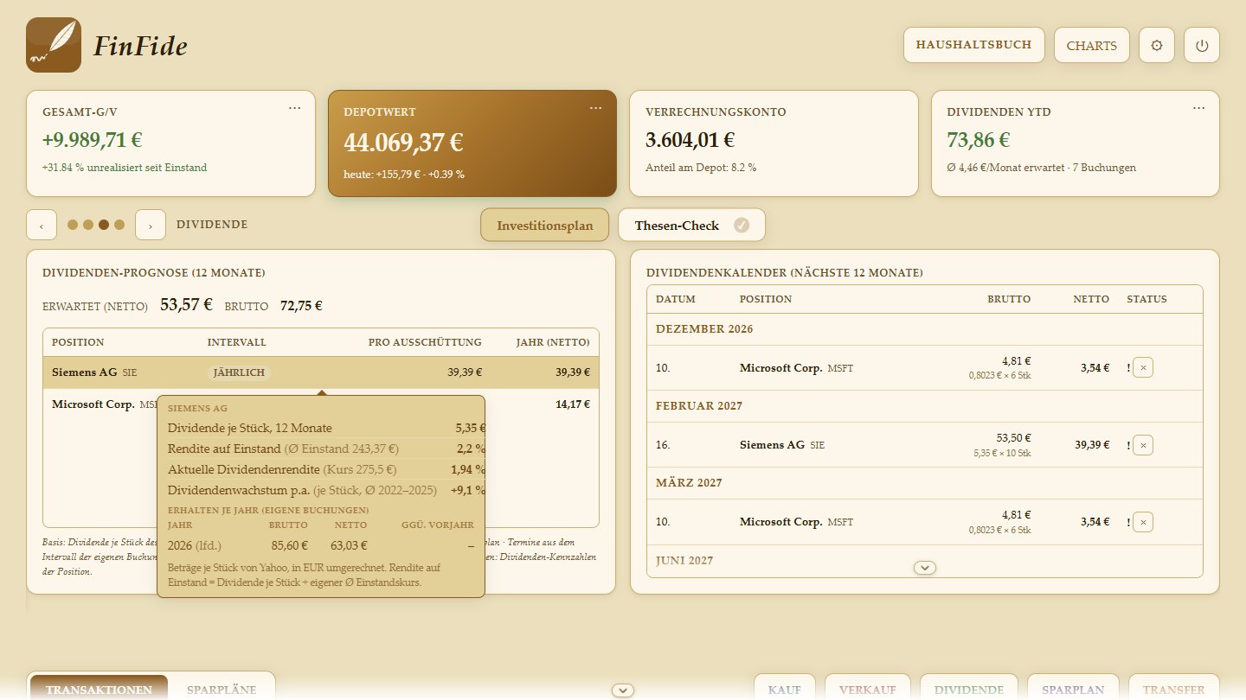Open settings with the gear icon
Image resolution: width=1246 pixels, height=700 pixels.
pos(1157,45)
